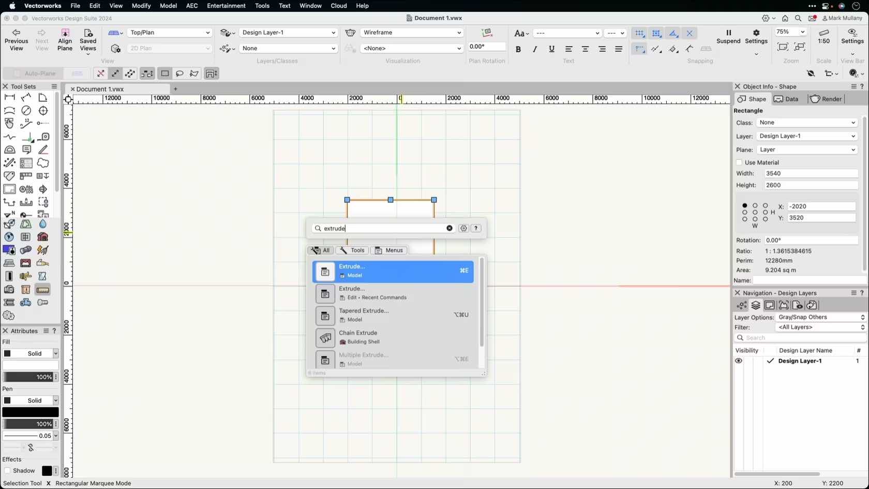Open quick search settings gear
The image size is (869, 489).
click(x=463, y=228)
